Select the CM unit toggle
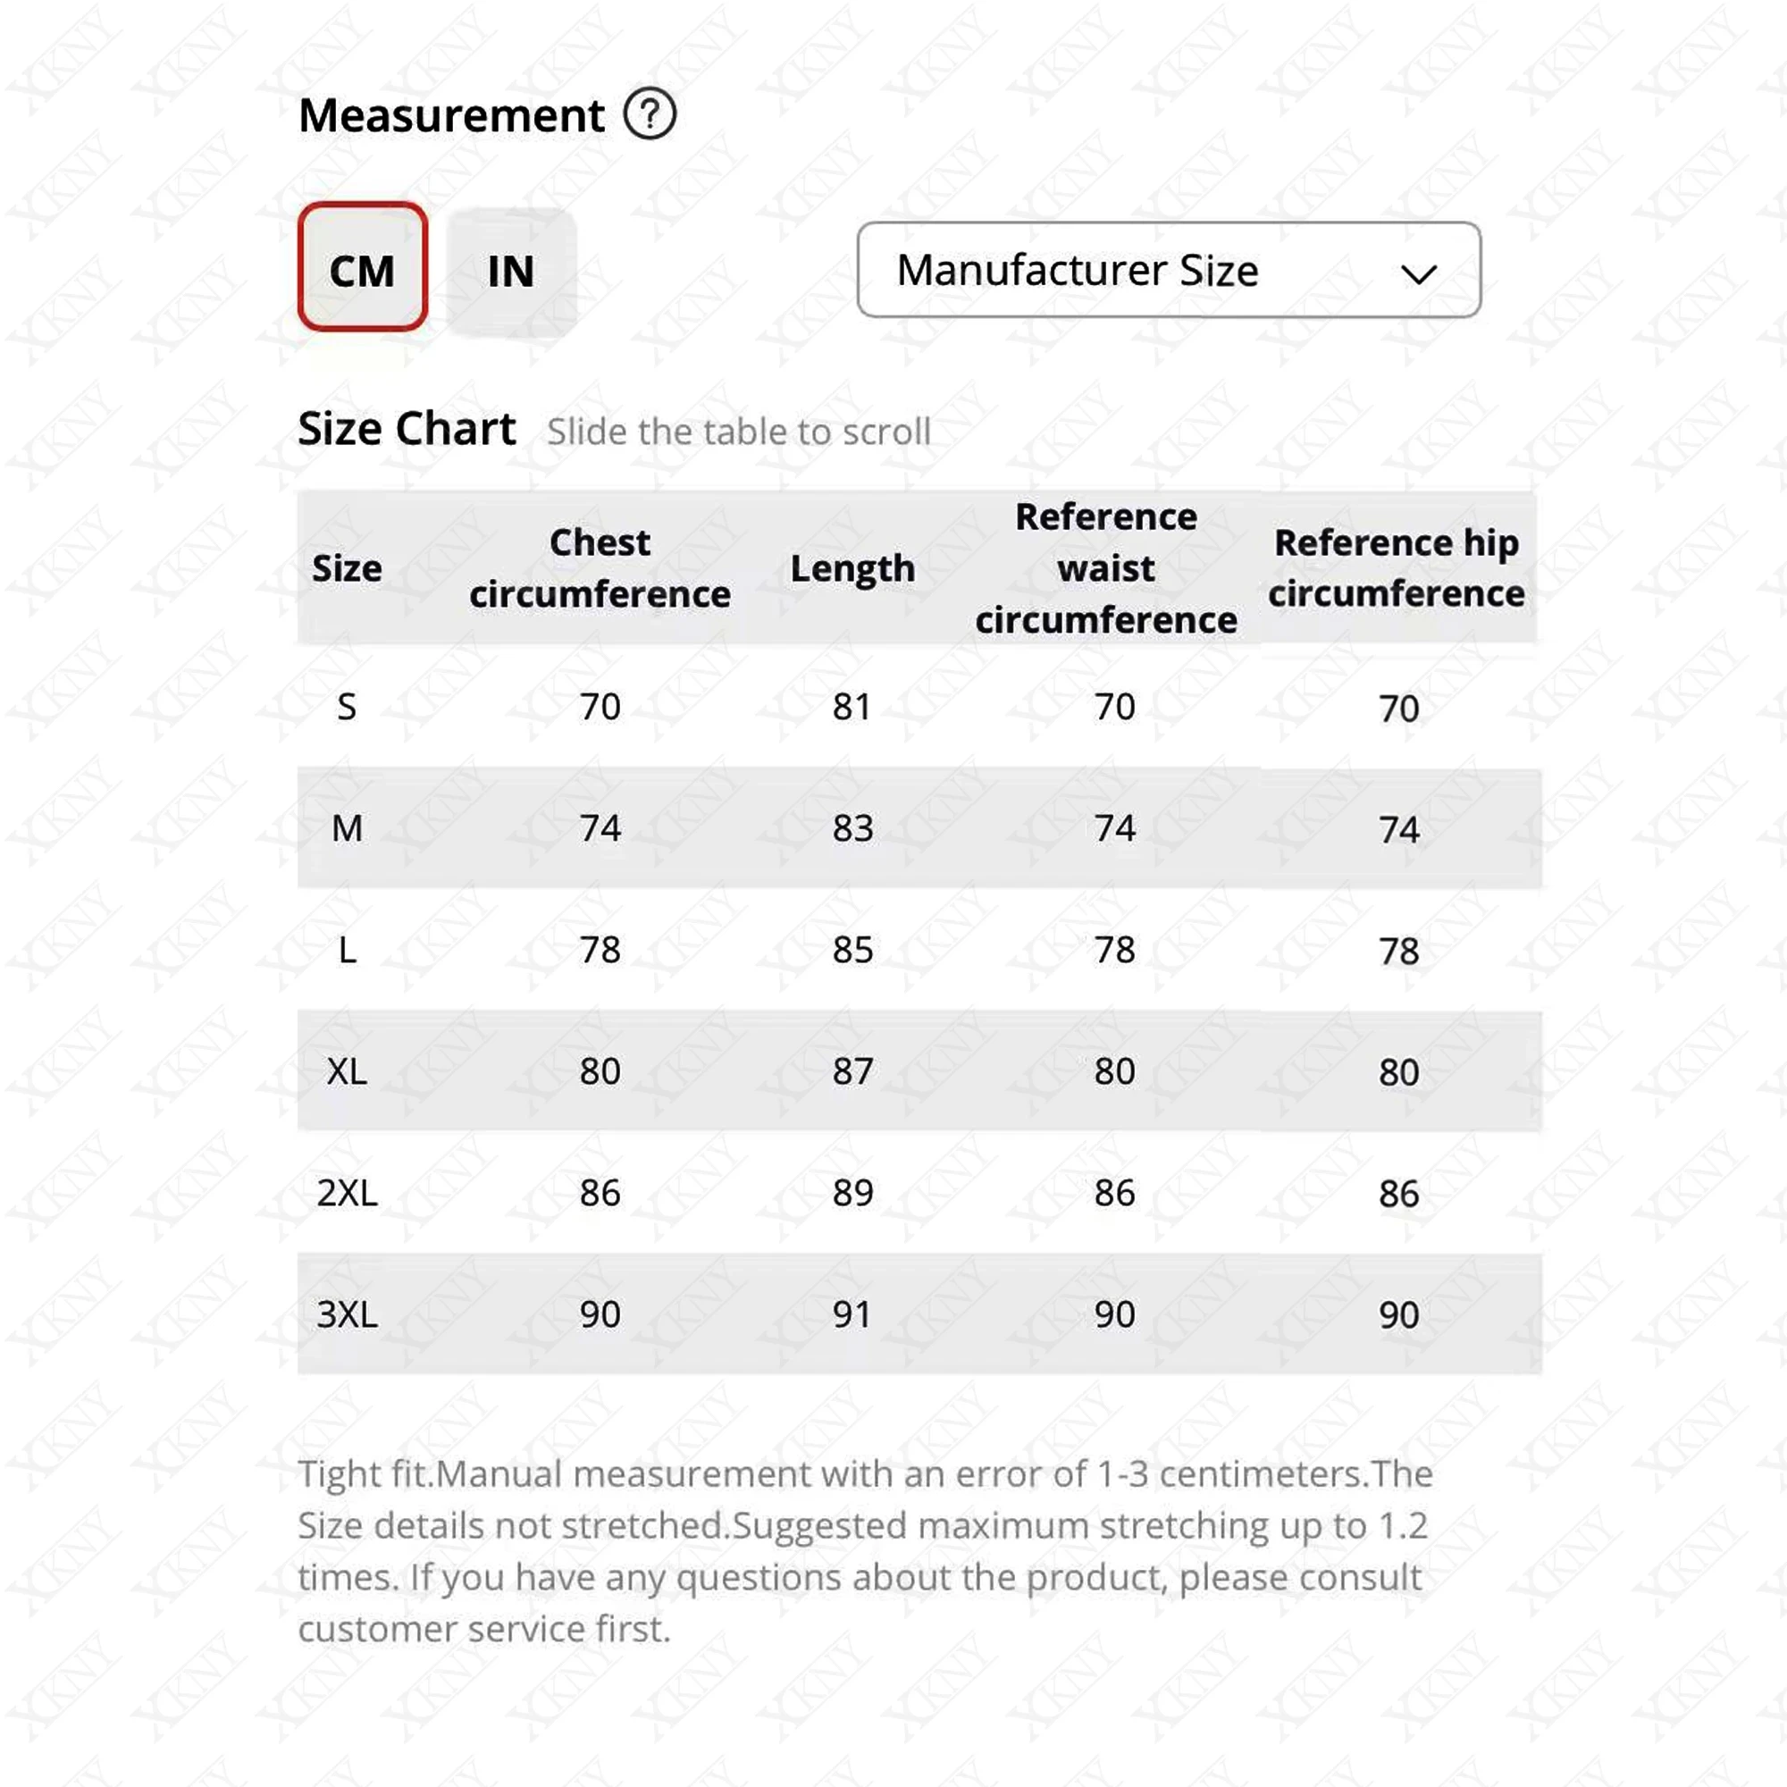This screenshot has height=1787, width=1787. point(363,268)
